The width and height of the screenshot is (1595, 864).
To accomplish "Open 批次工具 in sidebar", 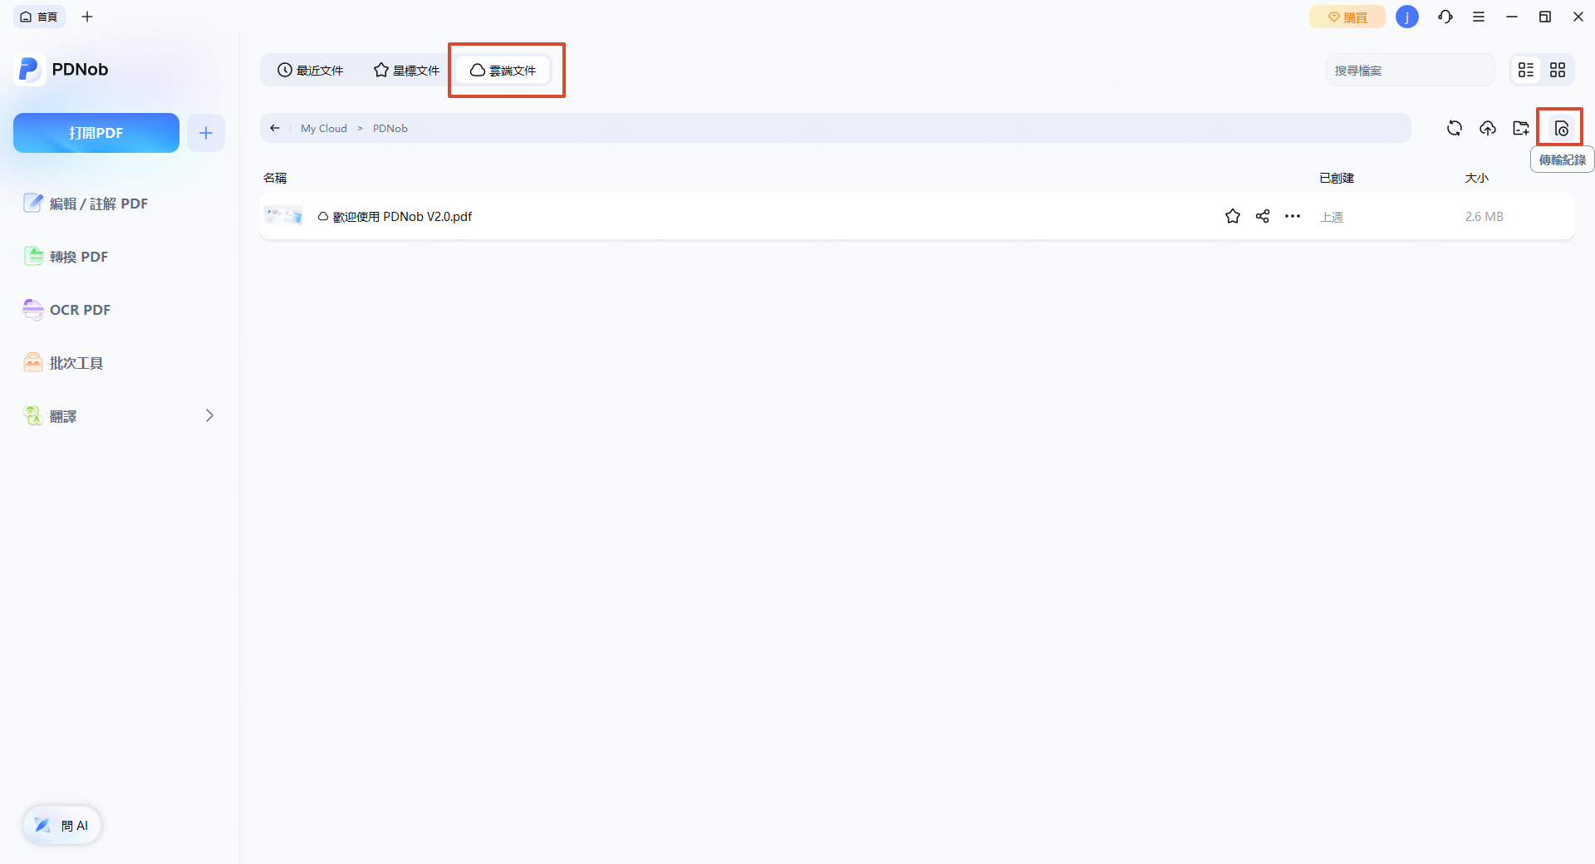I will click(63, 363).
